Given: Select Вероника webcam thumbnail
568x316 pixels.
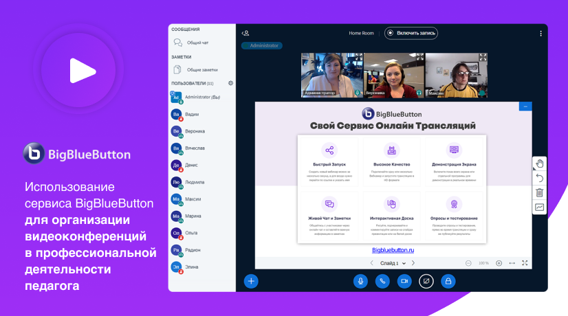Looking at the screenshot, I should pos(394,76).
